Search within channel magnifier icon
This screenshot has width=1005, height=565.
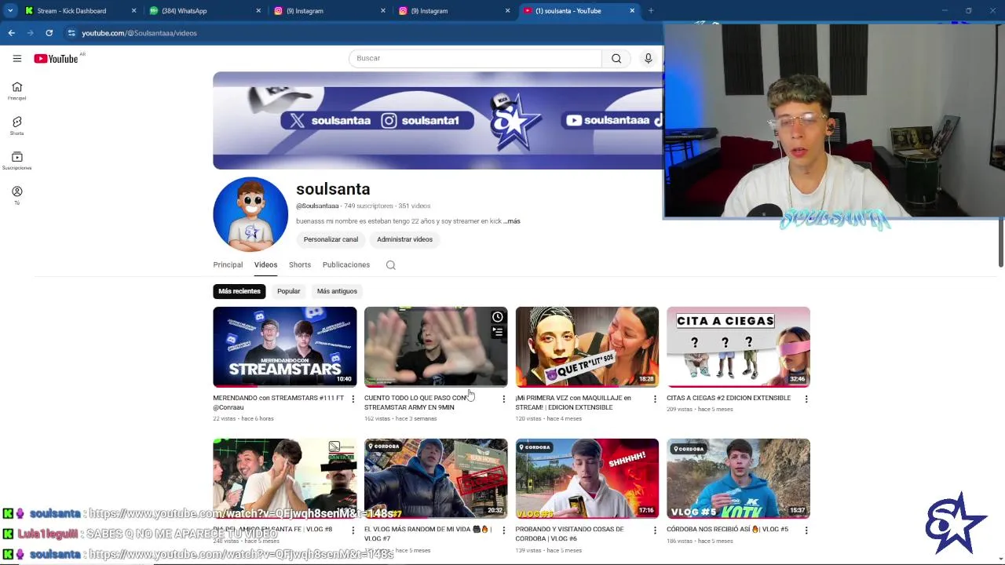[390, 265]
